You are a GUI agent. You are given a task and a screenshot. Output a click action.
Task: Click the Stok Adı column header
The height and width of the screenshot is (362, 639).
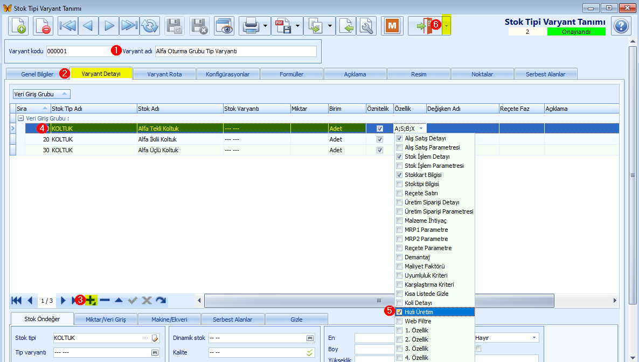[x=180, y=109]
